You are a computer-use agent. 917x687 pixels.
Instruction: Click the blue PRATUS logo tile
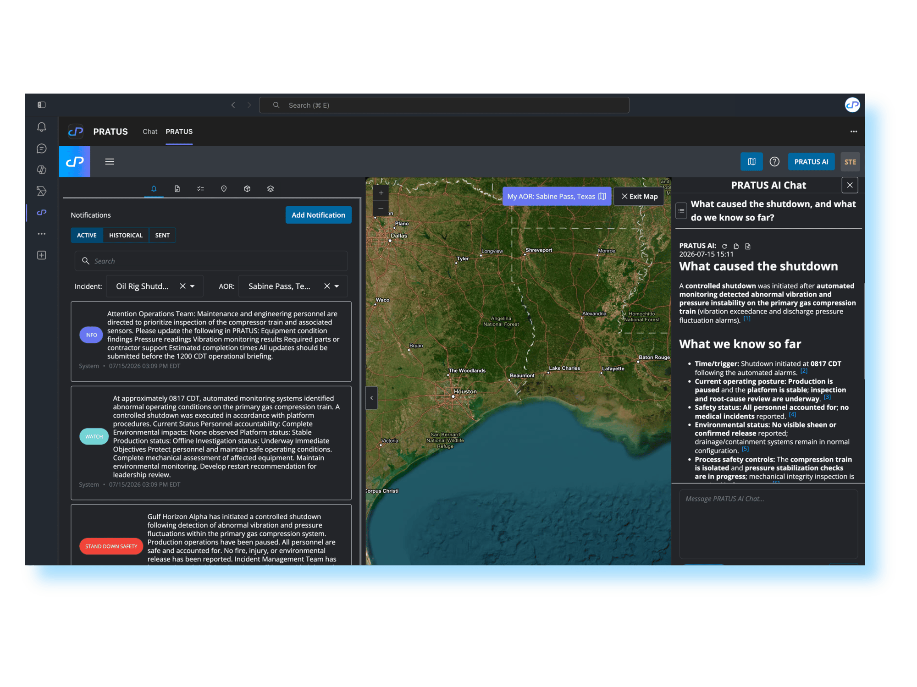[75, 161]
